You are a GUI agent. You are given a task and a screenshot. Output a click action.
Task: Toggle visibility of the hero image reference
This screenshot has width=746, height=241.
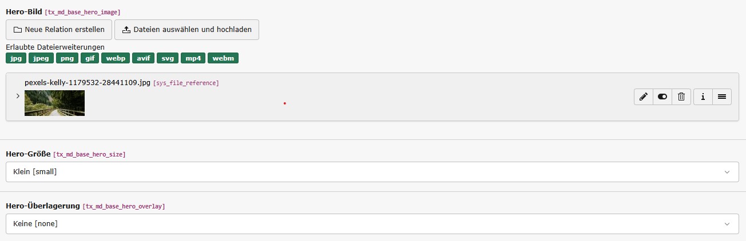[x=662, y=97]
